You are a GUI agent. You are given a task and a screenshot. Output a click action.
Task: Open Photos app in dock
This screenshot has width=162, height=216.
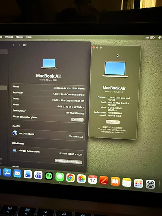81,179
